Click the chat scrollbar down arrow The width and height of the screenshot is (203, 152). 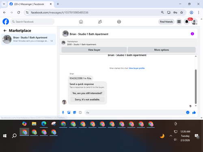(x=196, y=106)
